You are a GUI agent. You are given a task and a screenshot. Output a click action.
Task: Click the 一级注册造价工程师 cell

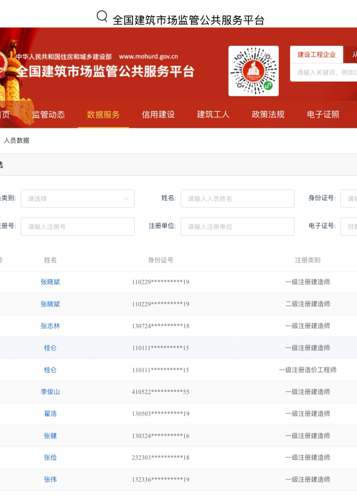[308, 370]
